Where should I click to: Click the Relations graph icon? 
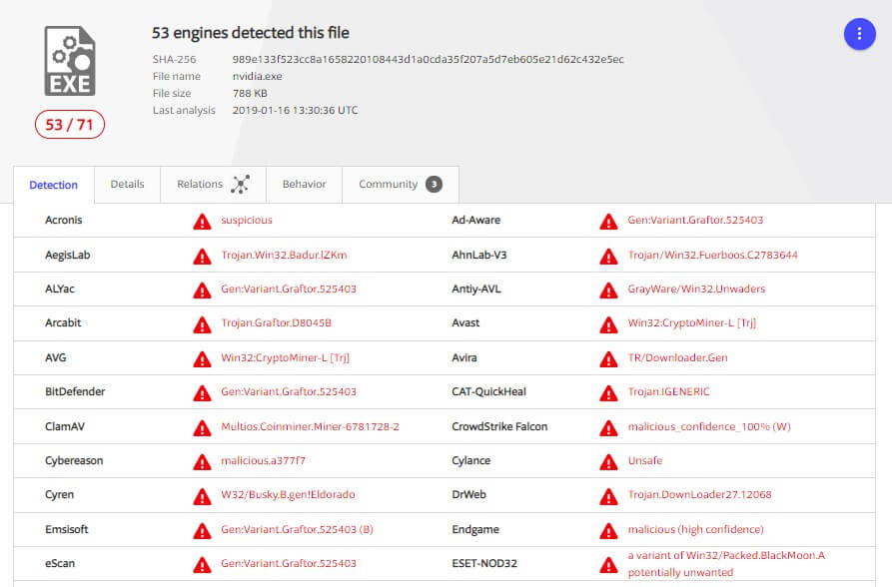tap(240, 185)
